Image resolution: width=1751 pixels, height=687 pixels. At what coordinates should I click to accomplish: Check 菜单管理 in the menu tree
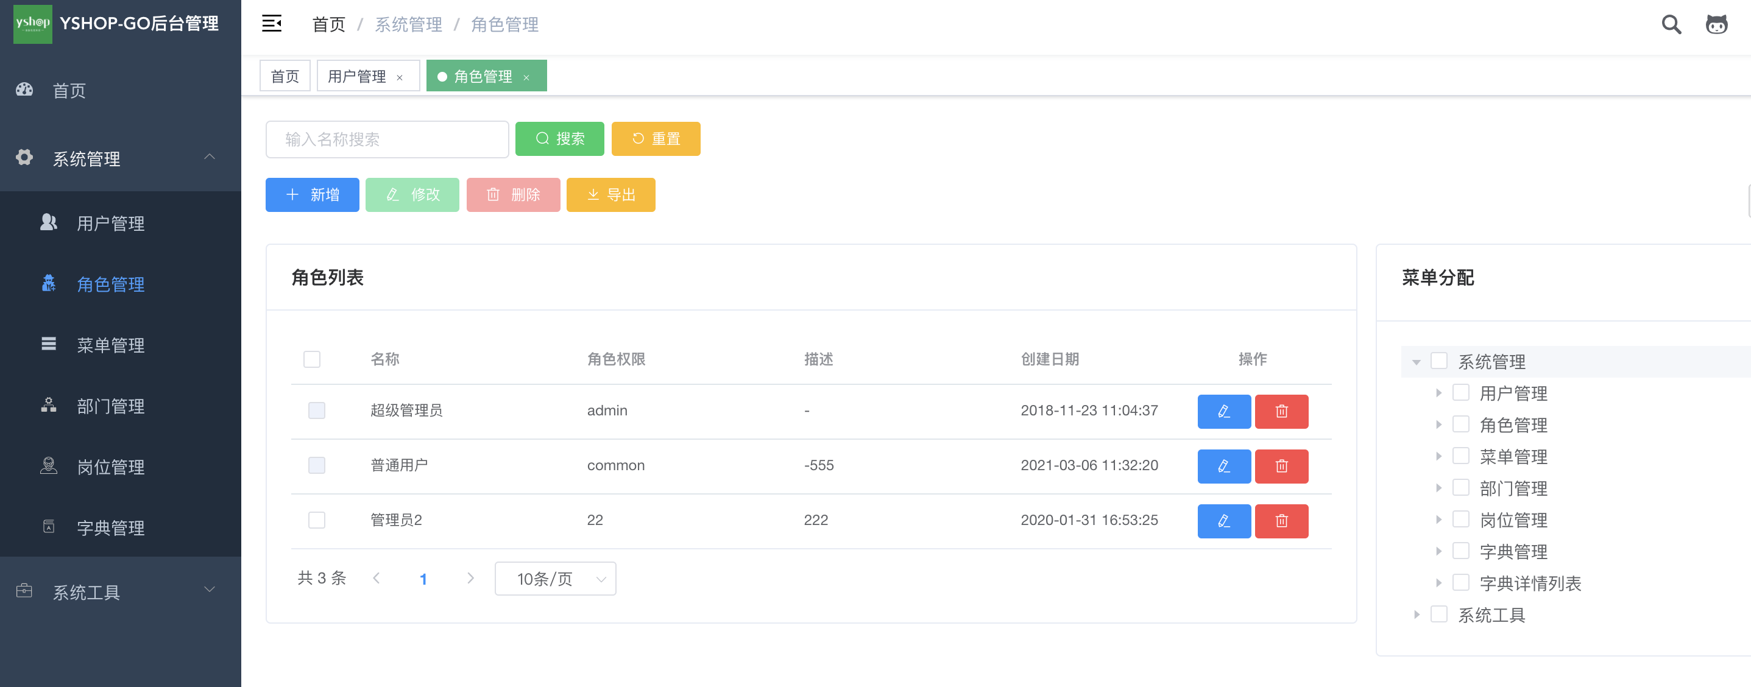tap(1460, 456)
